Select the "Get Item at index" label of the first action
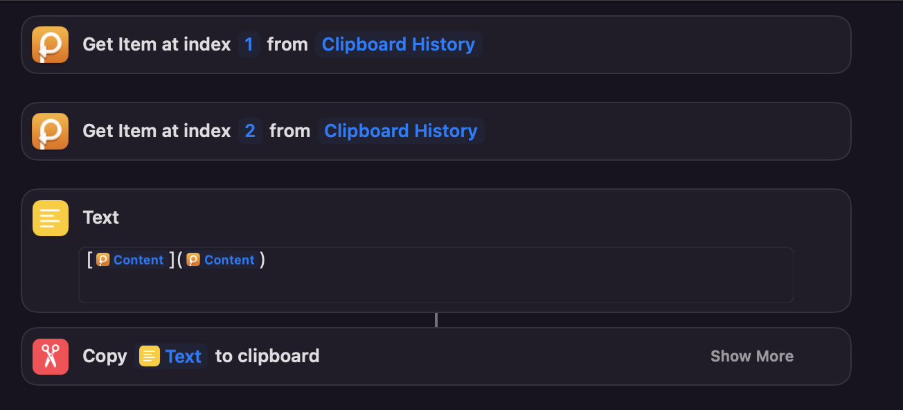 (157, 44)
